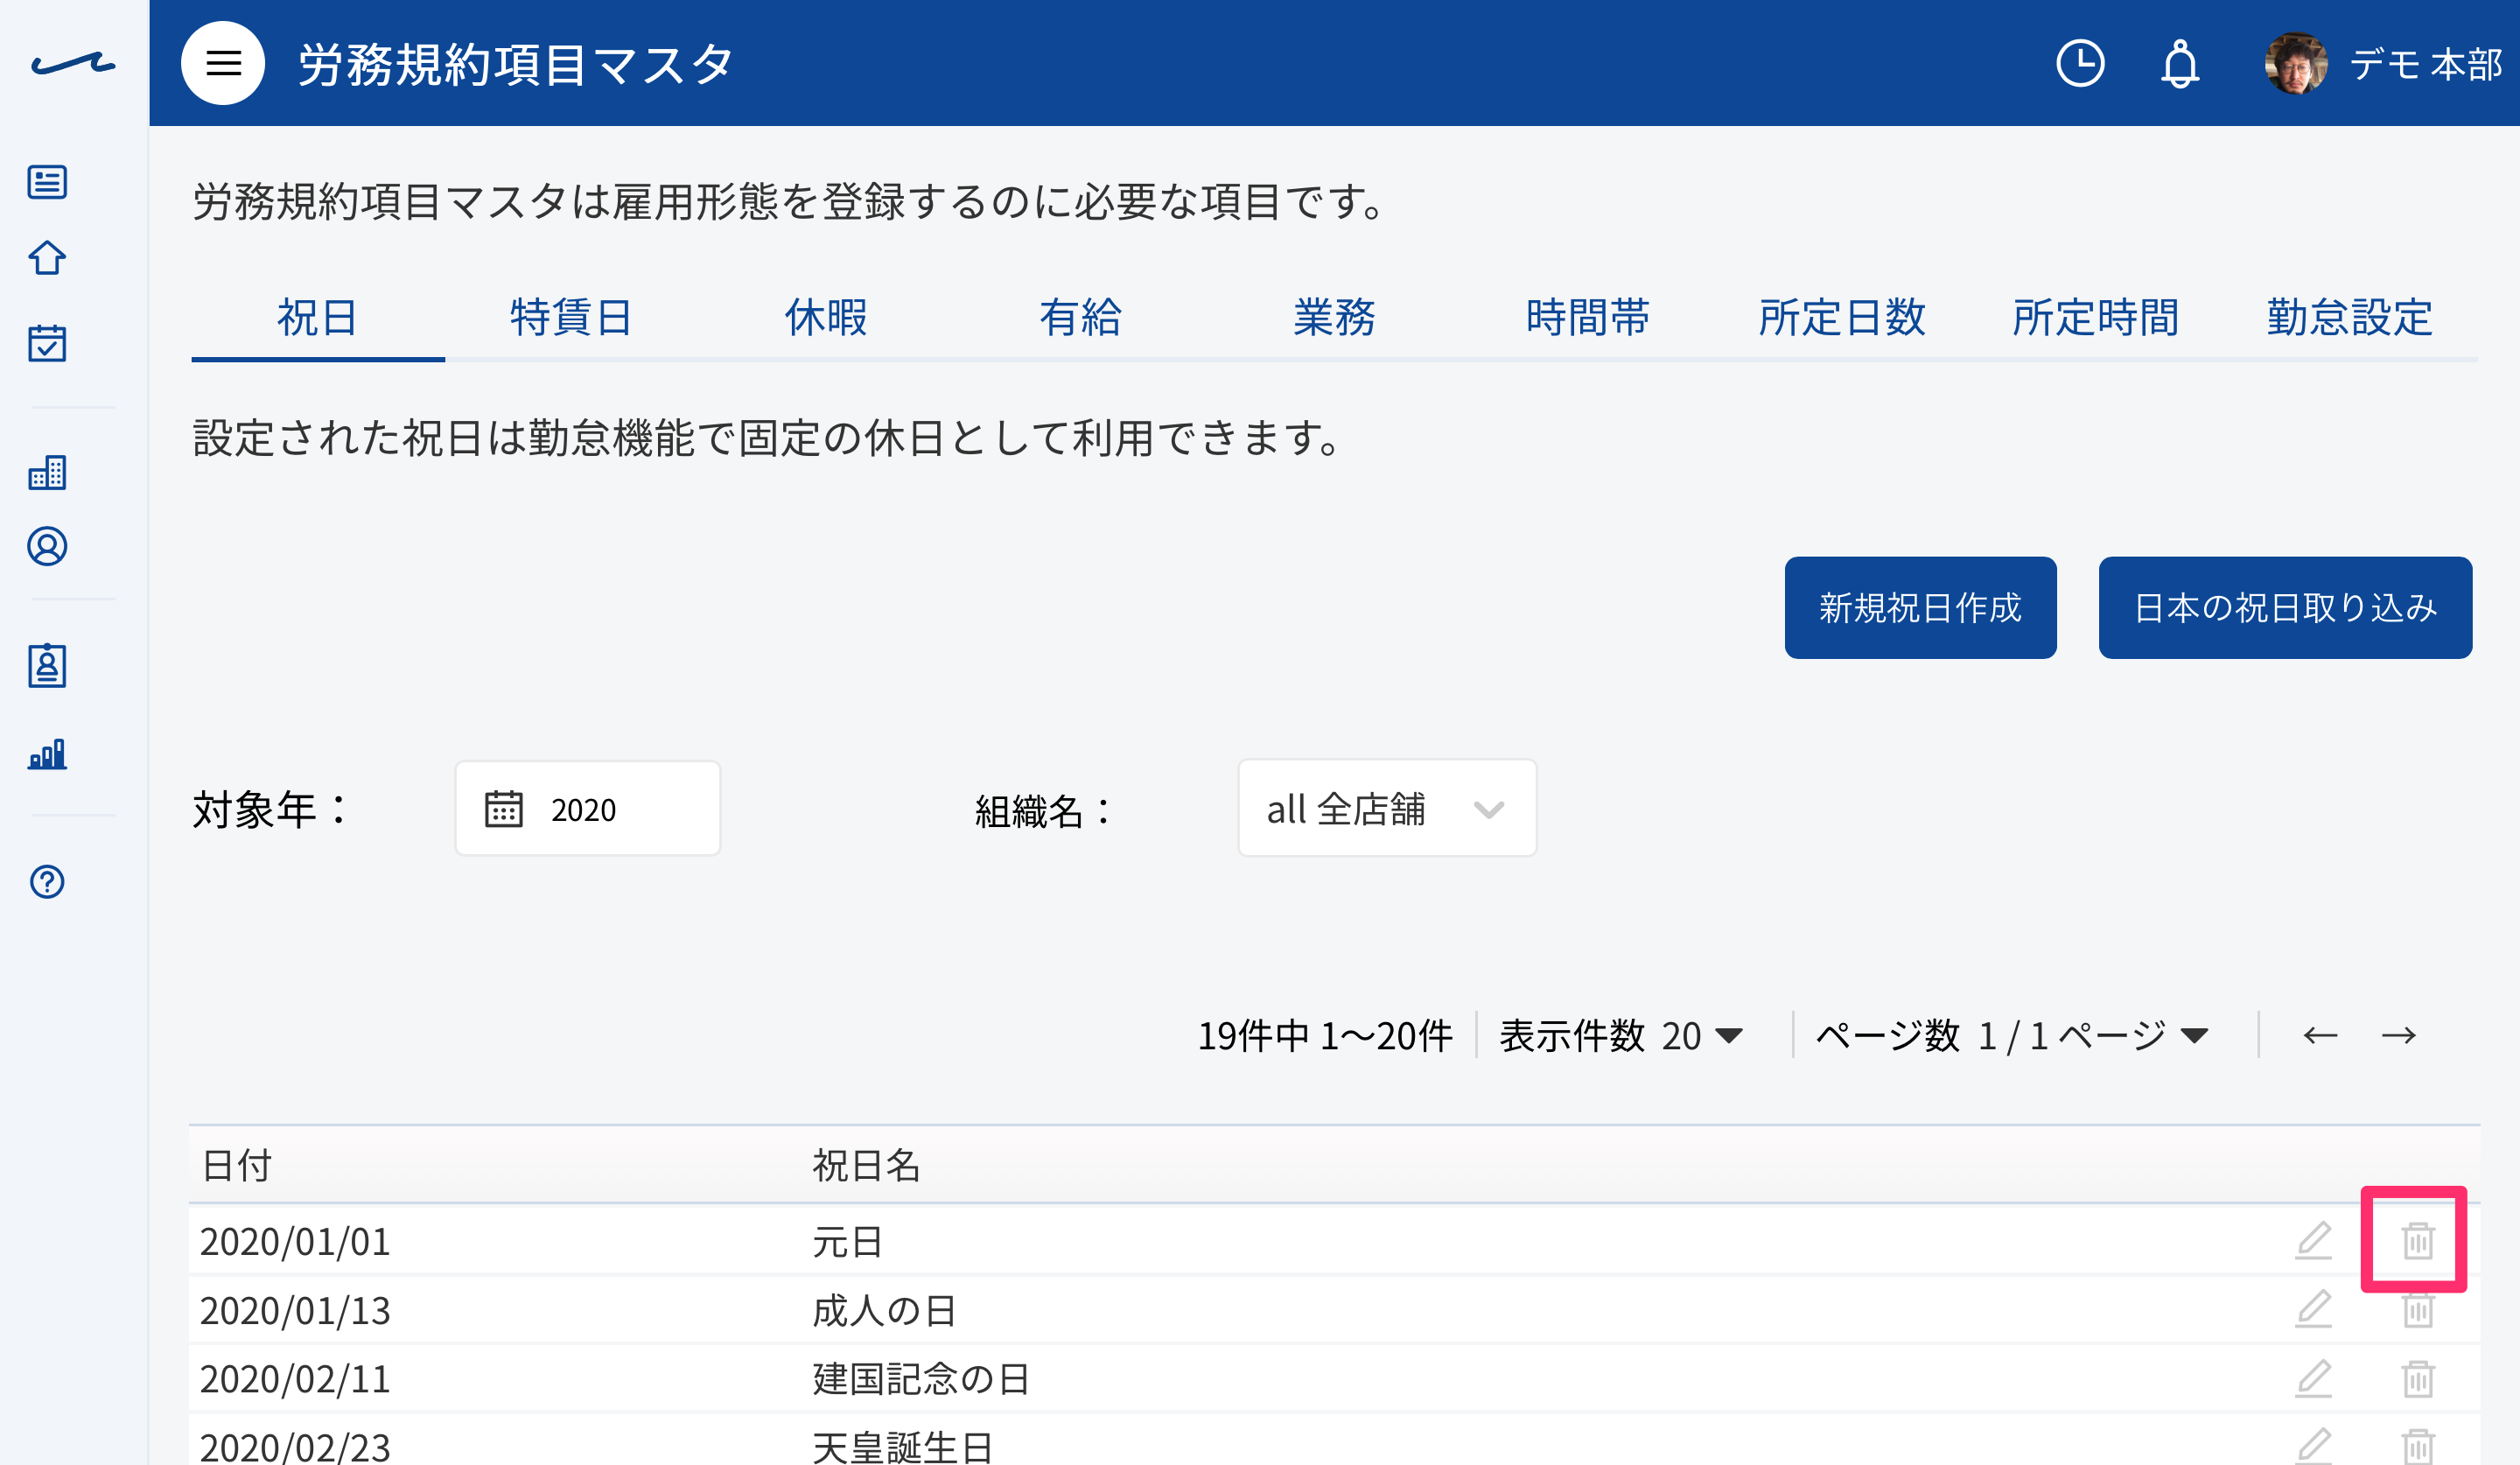This screenshot has height=1465, width=2520.
Task: Edit the 天皇誕生日 row
Action: [2313, 1447]
